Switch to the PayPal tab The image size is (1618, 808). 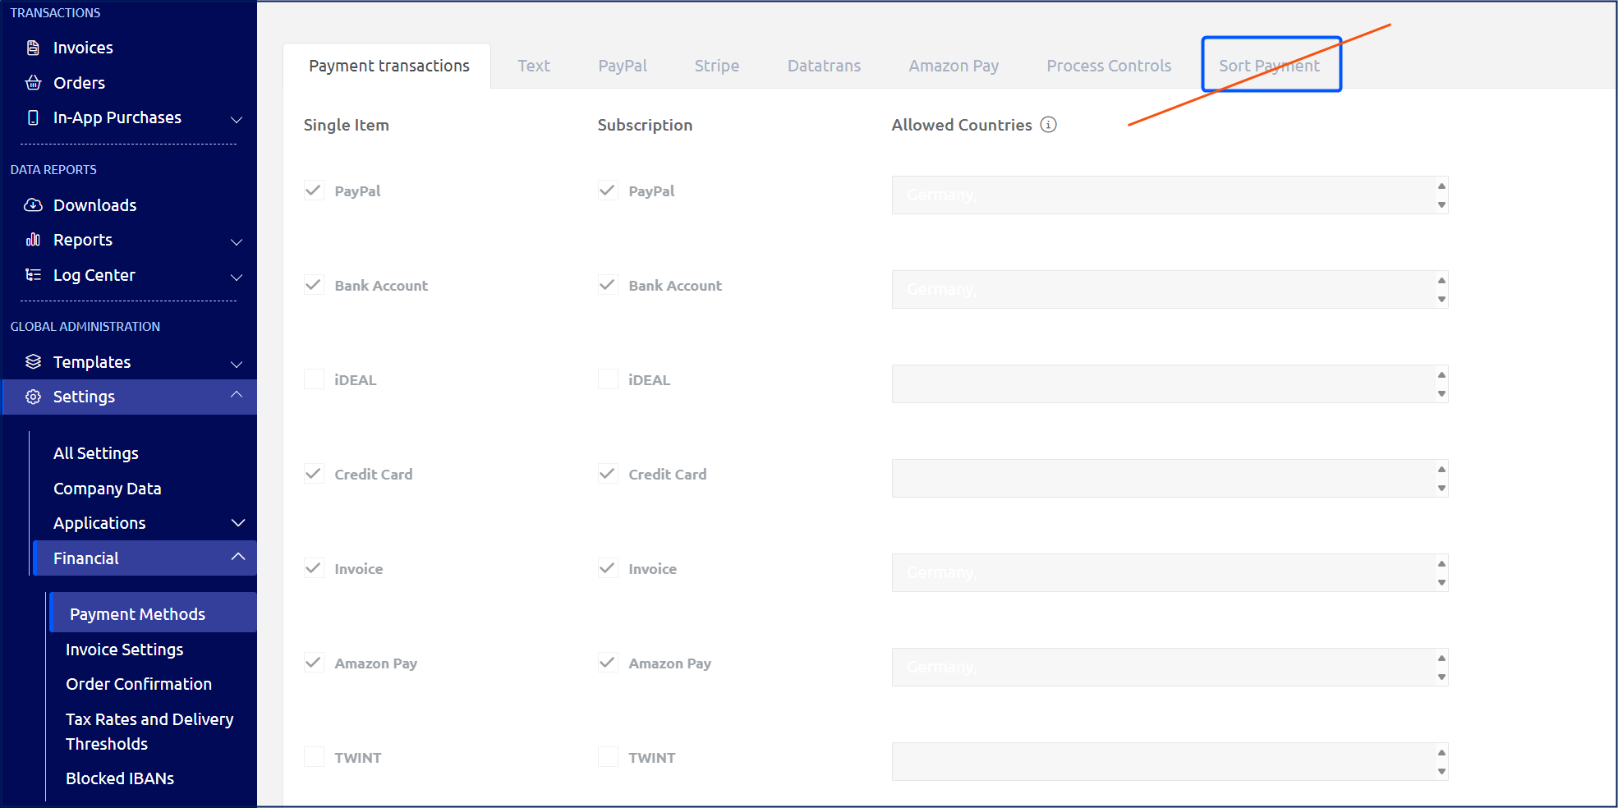tap(623, 66)
